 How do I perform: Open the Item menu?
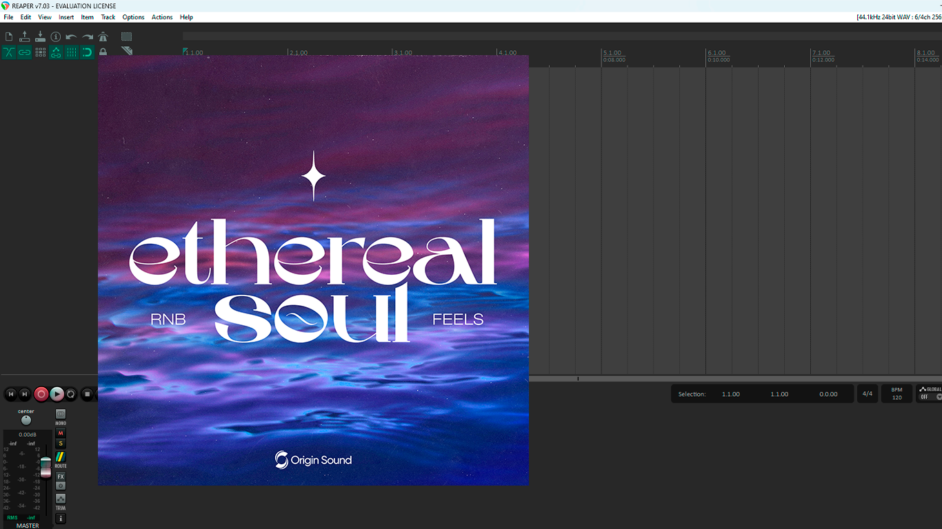pos(88,17)
